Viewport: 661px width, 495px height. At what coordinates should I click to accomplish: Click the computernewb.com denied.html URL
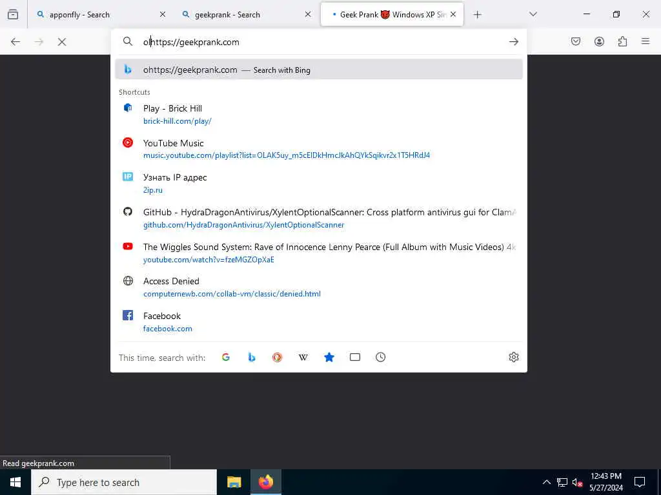[x=232, y=294]
